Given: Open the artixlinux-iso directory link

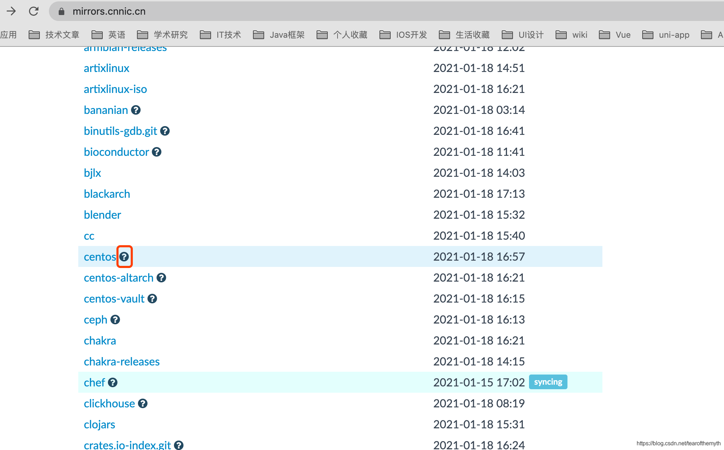Looking at the screenshot, I should (x=115, y=89).
